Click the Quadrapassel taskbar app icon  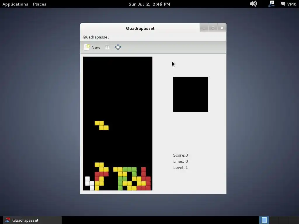(x=8, y=220)
